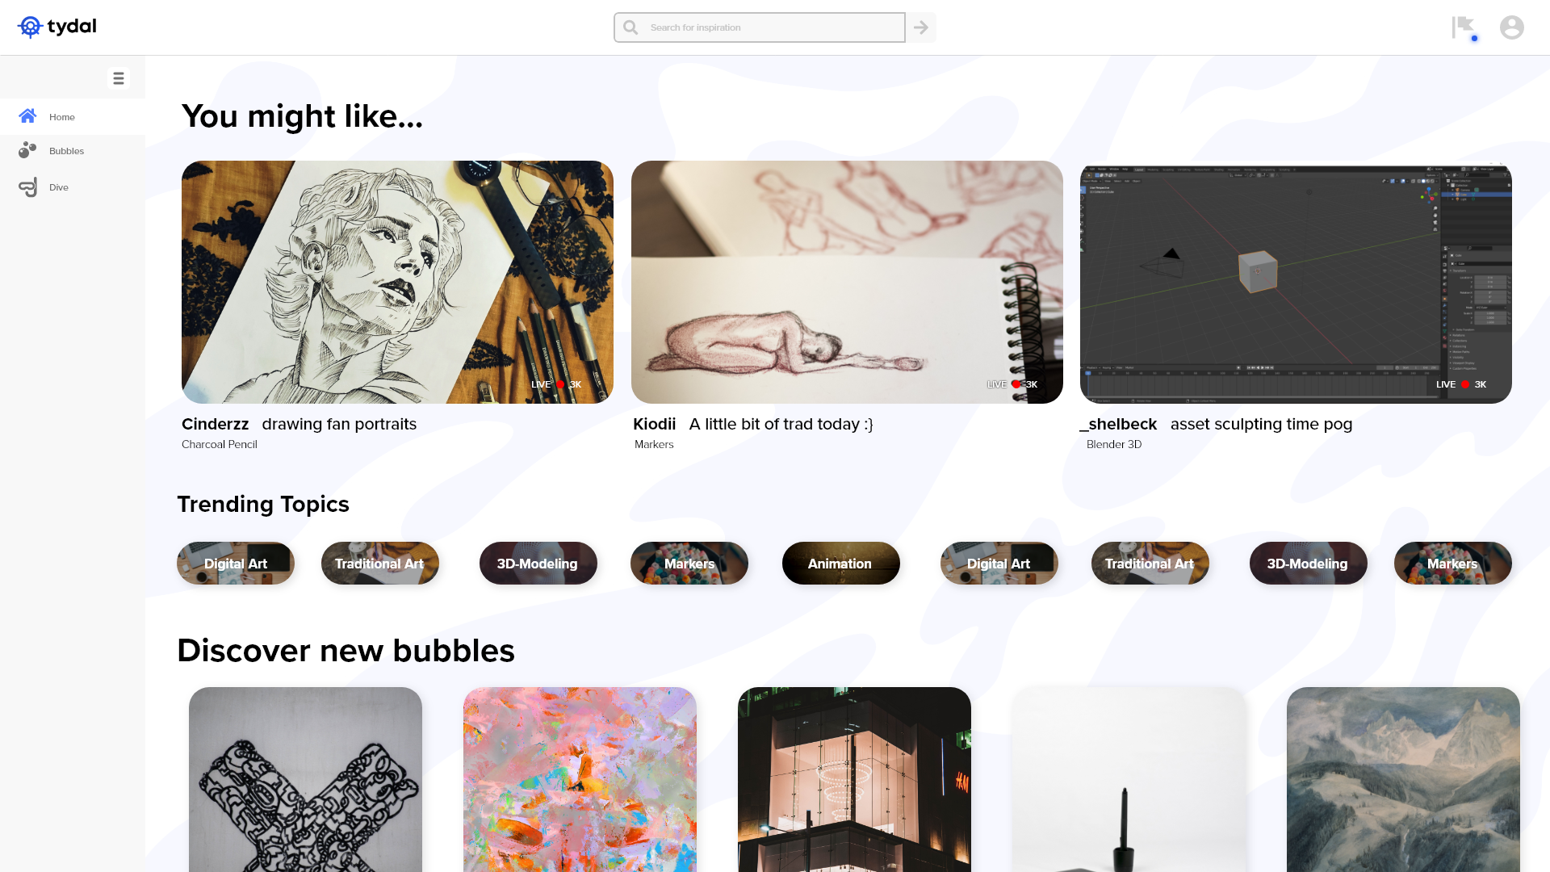This screenshot has height=872, width=1550.
Task: Focus the Search for inspiration field
Action: click(759, 27)
